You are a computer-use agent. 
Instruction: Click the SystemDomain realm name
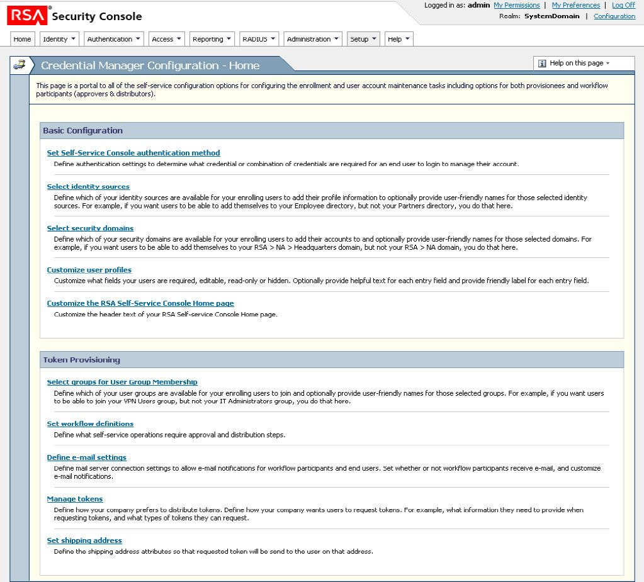point(551,16)
